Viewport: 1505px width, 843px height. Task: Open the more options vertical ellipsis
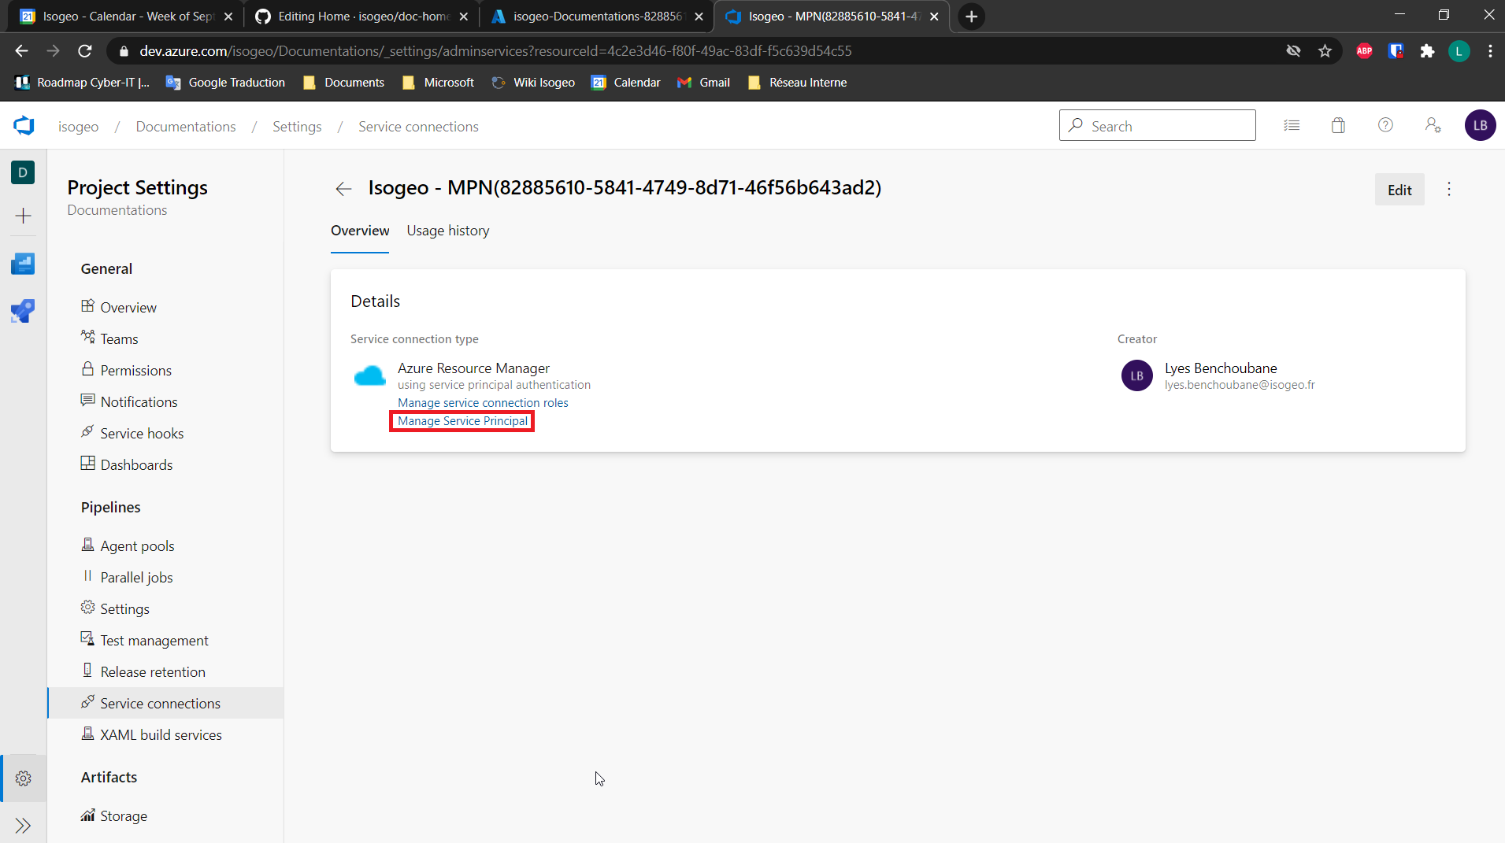pyautogui.click(x=1449, y=190)
